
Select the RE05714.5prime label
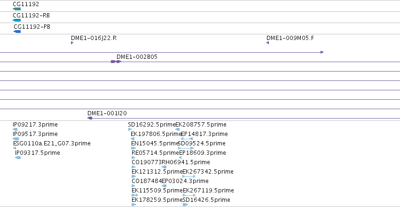(156, 153)
